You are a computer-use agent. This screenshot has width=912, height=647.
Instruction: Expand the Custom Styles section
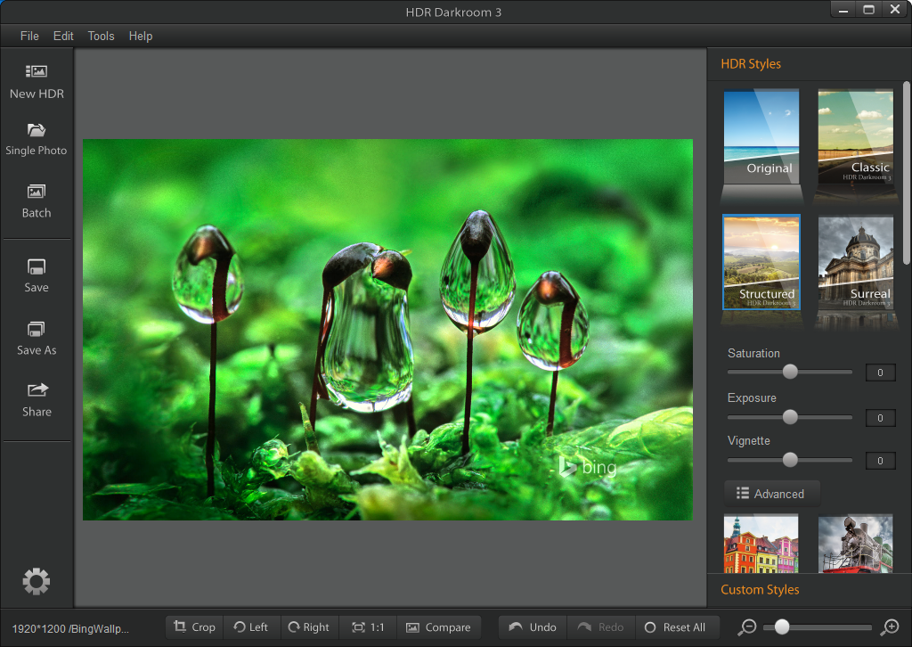pos(761,589)
